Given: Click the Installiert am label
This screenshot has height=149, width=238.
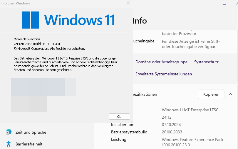Looking at the screenshot, I should 123,125.
